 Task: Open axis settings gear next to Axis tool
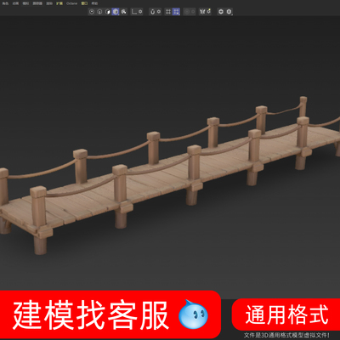(140, 12)
